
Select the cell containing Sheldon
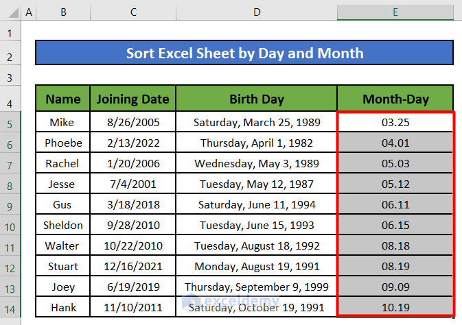point(63,226)
